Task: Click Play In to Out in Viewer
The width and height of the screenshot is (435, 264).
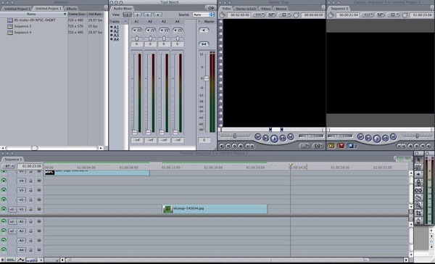Action: click(266, 138)
